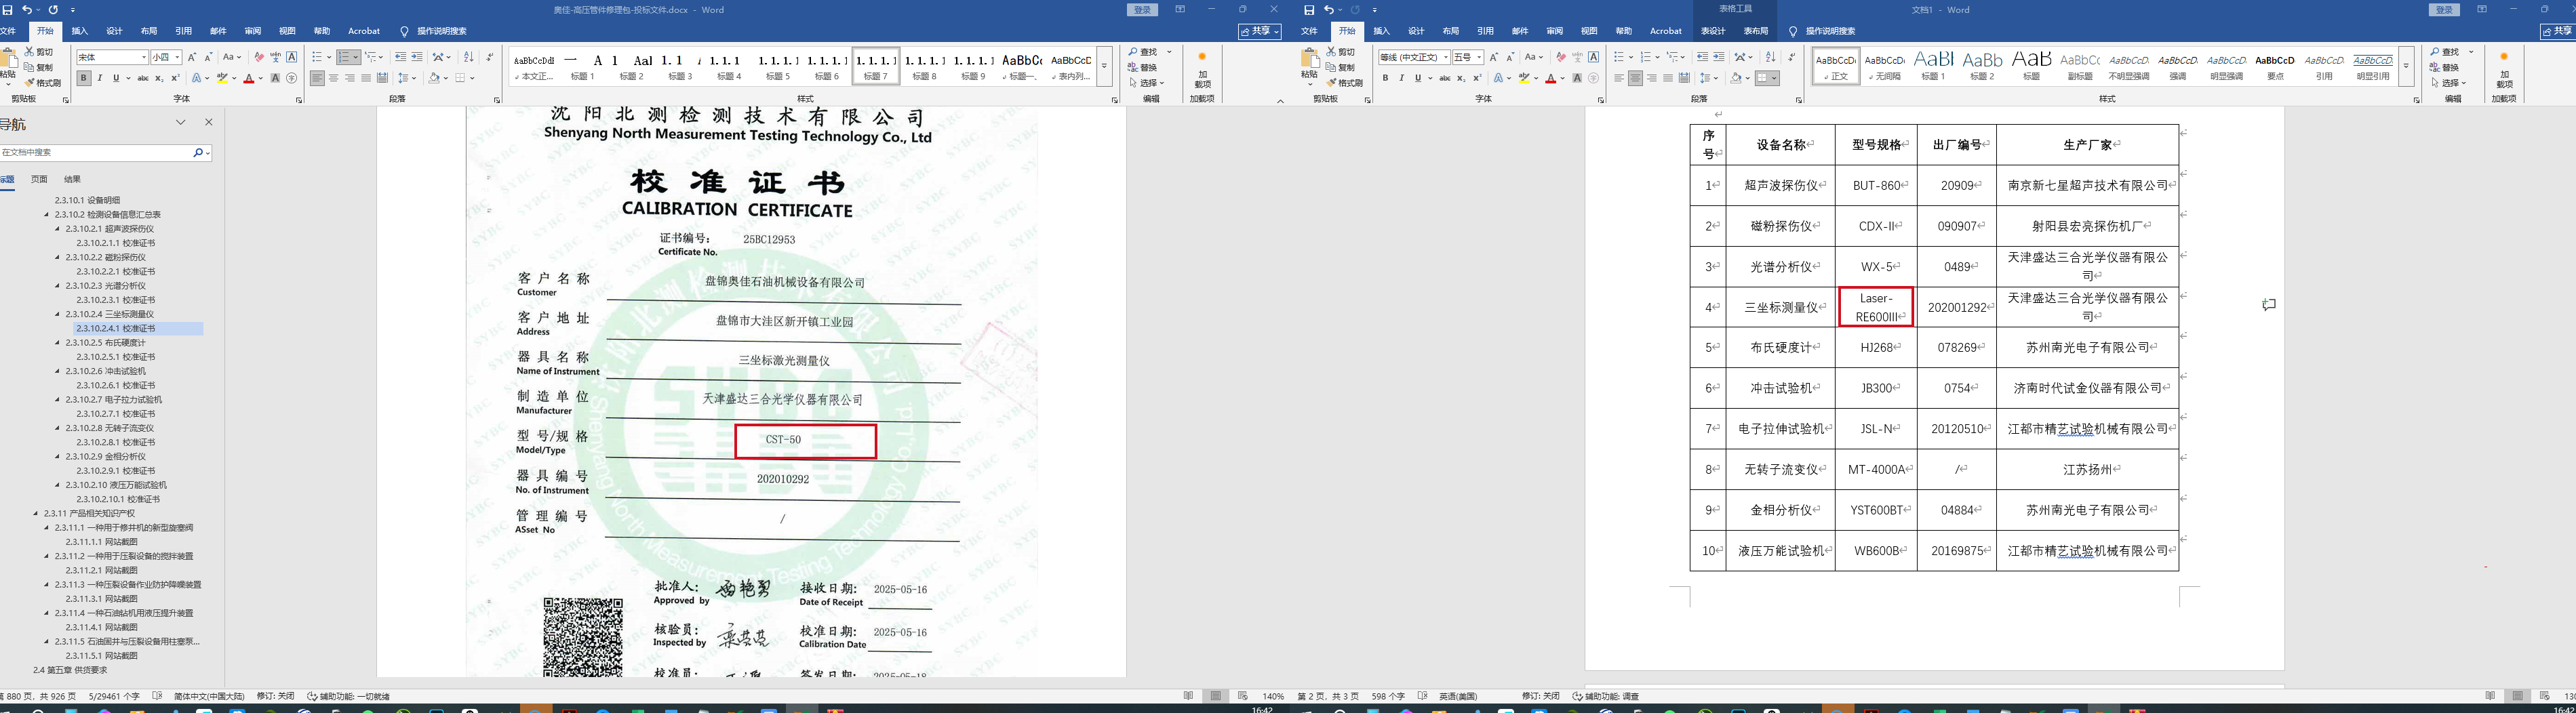Collapse 2.3.11 产品相关知识产权 tree node
The height and width of the screenshot is (713, 2576).
36,513
